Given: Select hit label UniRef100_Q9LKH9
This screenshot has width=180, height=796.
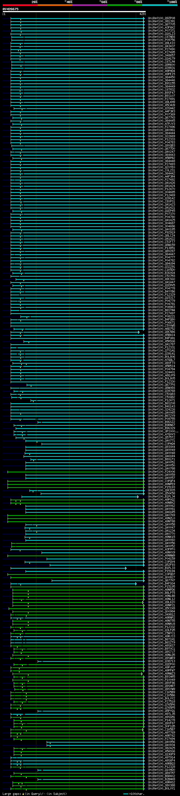Looking at the screenshot, I should [x=161, y=102].
